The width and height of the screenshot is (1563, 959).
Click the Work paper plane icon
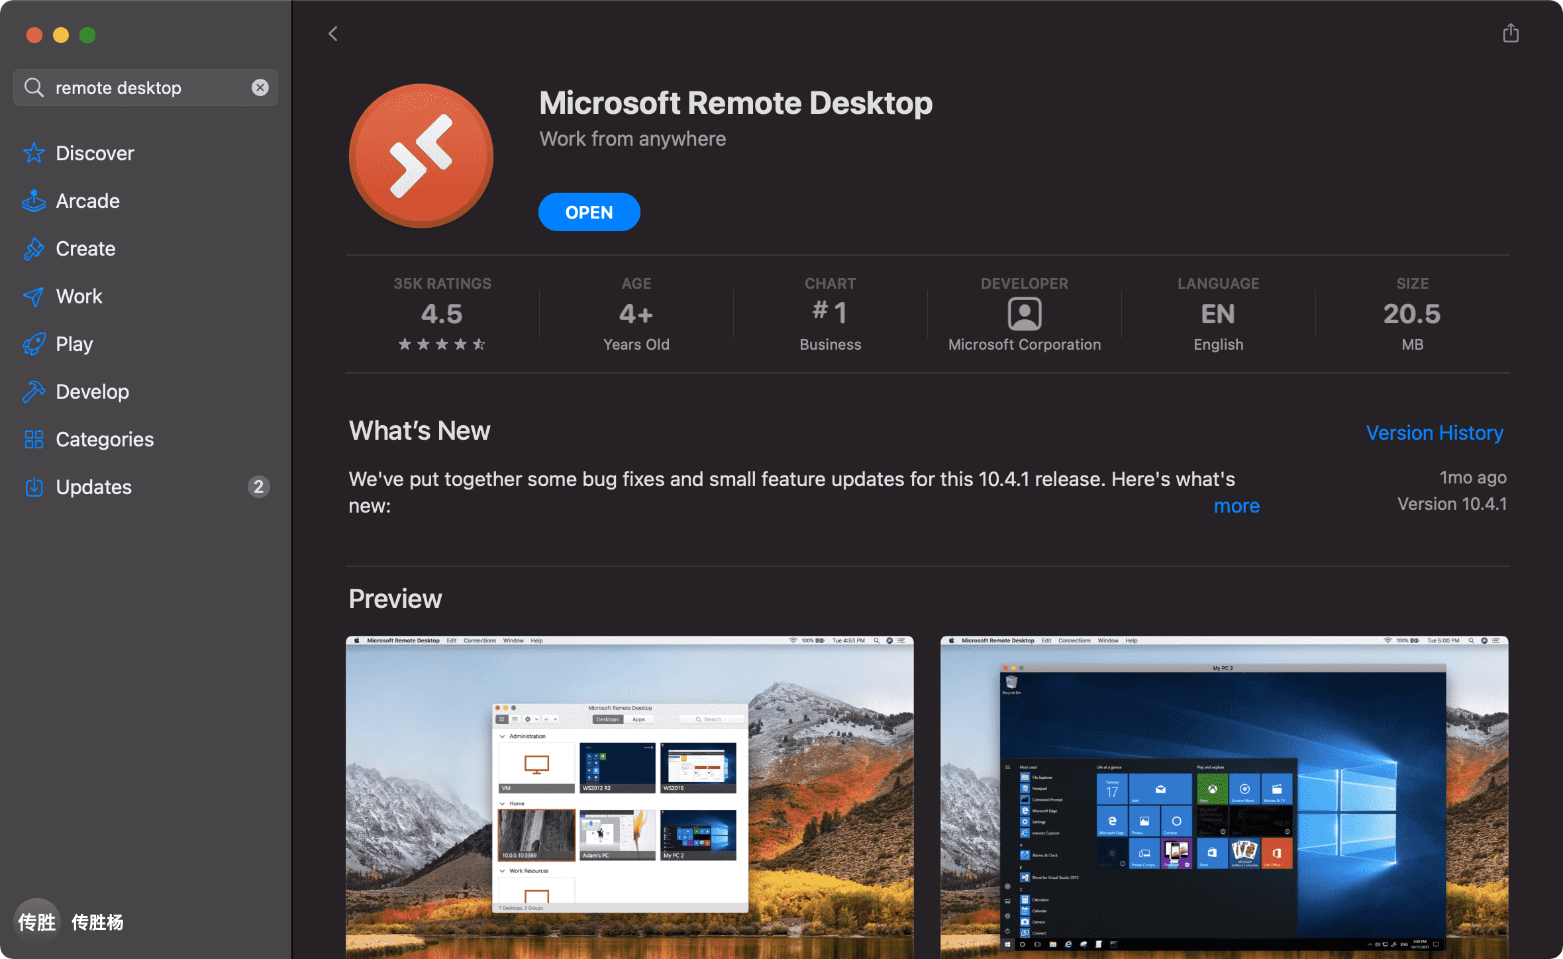click(x=34, y=296)
